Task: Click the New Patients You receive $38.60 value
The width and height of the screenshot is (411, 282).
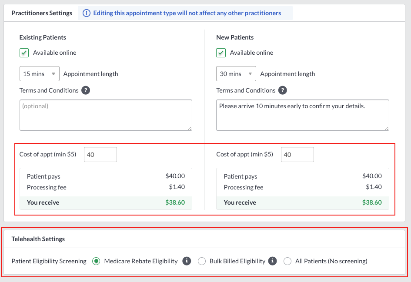Action: point(372,202)
